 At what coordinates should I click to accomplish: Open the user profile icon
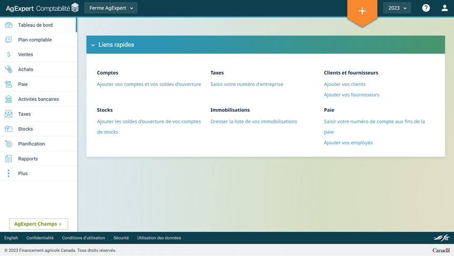tap(444, 8)
